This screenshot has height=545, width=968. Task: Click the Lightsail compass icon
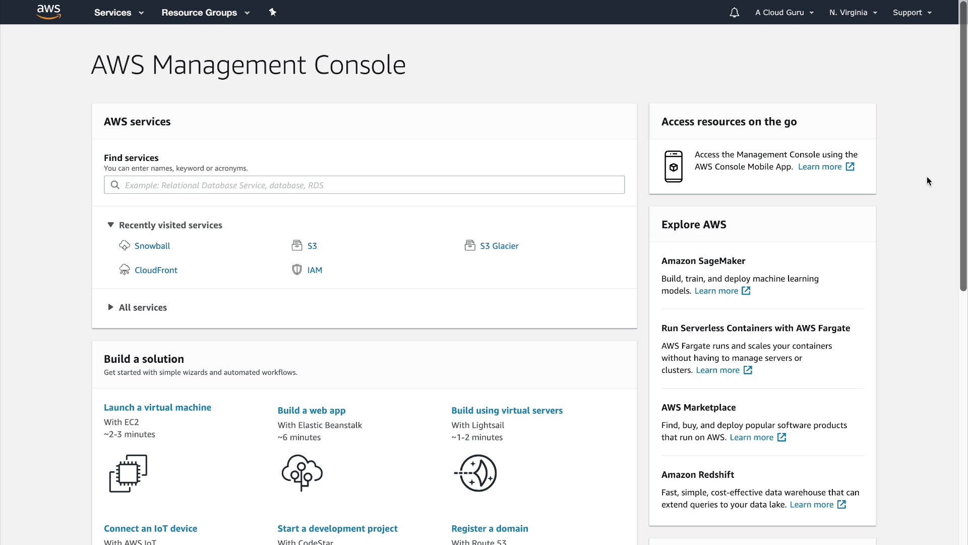(476, 473)
